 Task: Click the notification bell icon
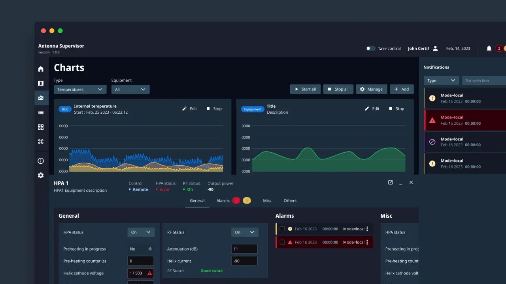489,49
